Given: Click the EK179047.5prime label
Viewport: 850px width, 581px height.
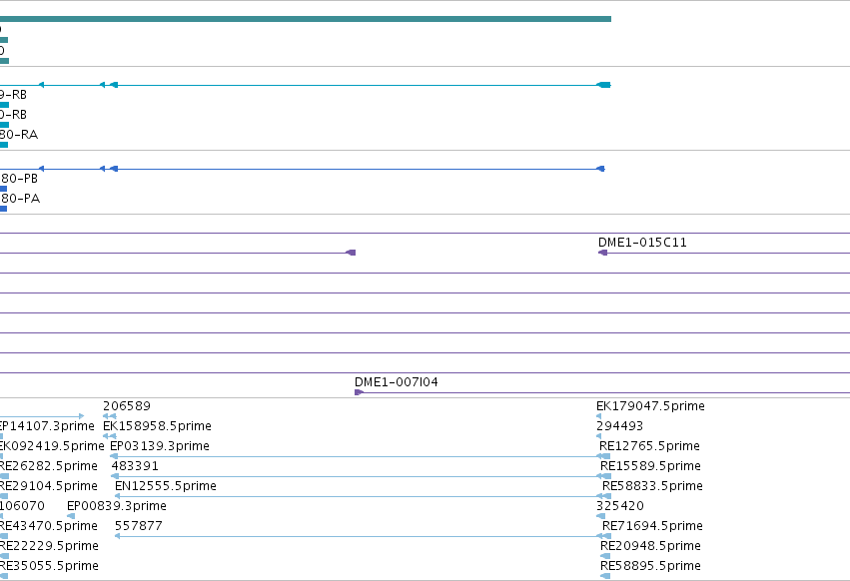Looking at the screenshot, I should [650, 406].
